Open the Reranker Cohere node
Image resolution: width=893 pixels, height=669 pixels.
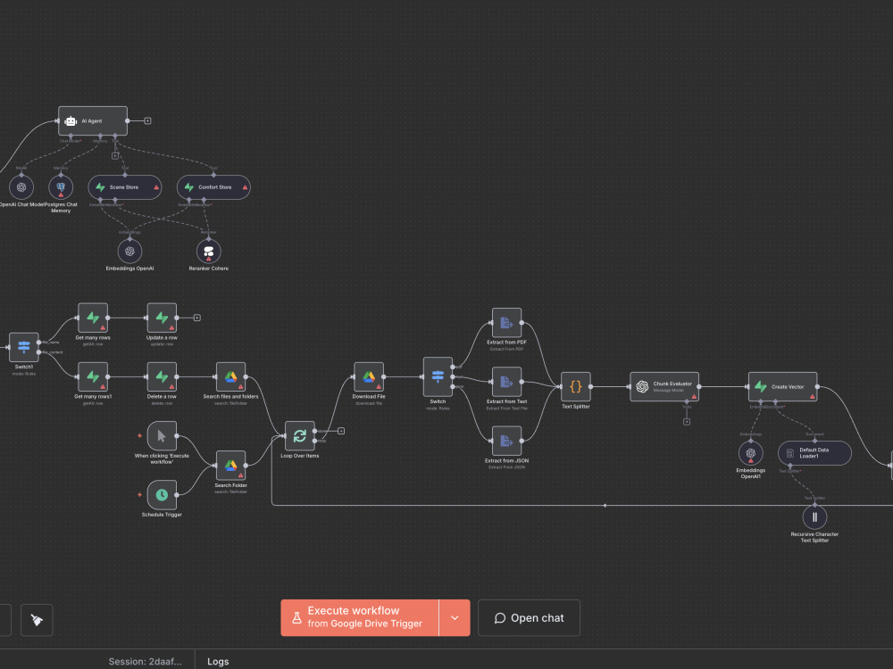coord(208,251)
